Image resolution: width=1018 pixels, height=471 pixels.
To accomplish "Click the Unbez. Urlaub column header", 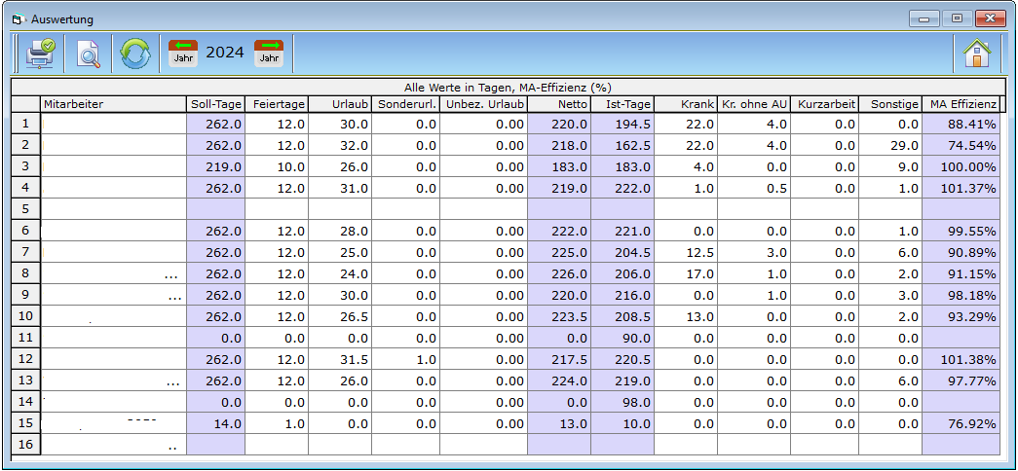I will (x=484, y=104).
